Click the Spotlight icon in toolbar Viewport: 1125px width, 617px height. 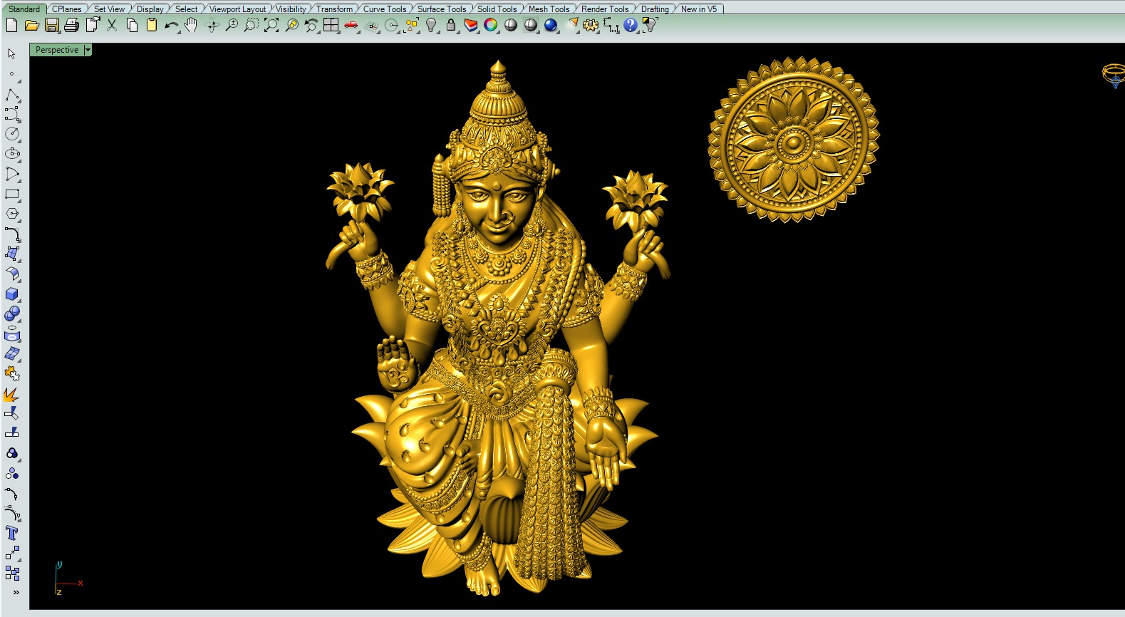[572, 26]
